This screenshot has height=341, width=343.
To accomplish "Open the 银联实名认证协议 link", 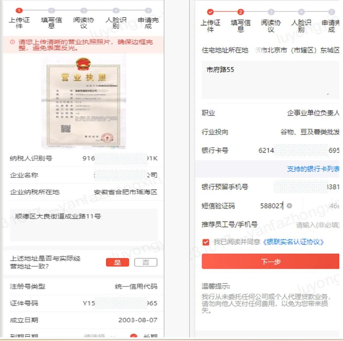I will point(293,242).
